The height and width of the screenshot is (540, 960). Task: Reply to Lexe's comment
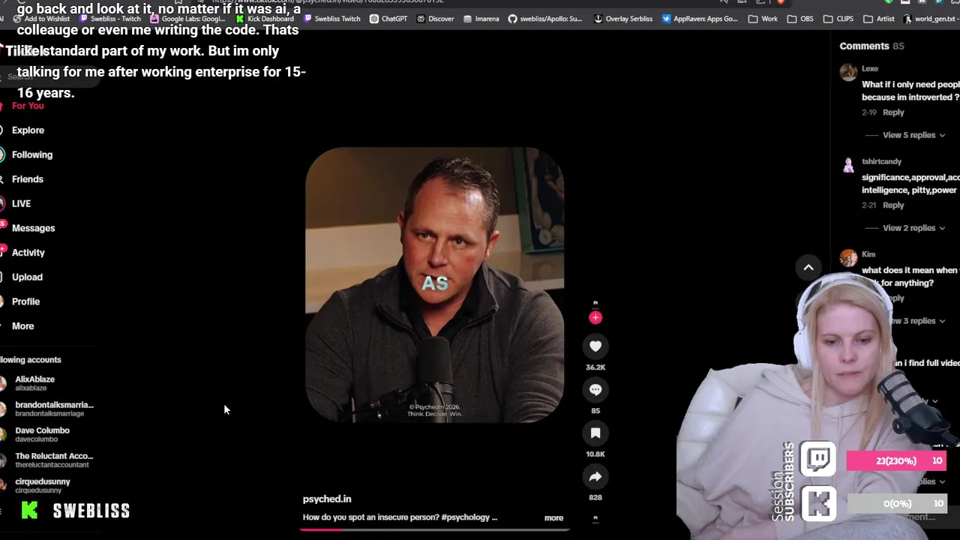tap(893, 112)
